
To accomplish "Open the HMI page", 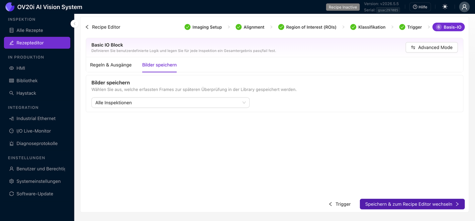I will click(37, 68).
